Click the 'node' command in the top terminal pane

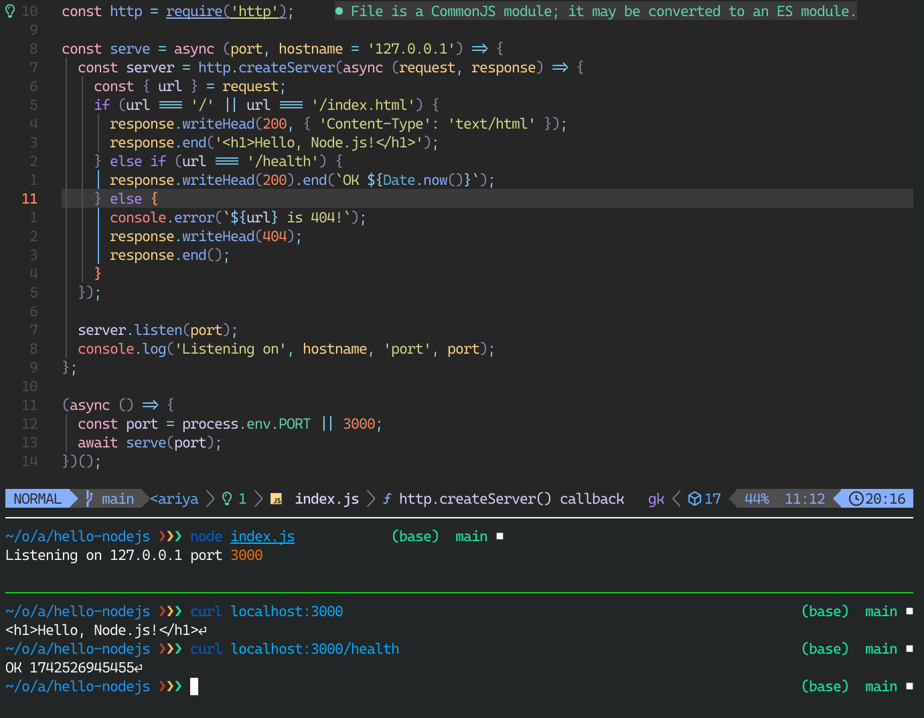click(x=206, y=536)
